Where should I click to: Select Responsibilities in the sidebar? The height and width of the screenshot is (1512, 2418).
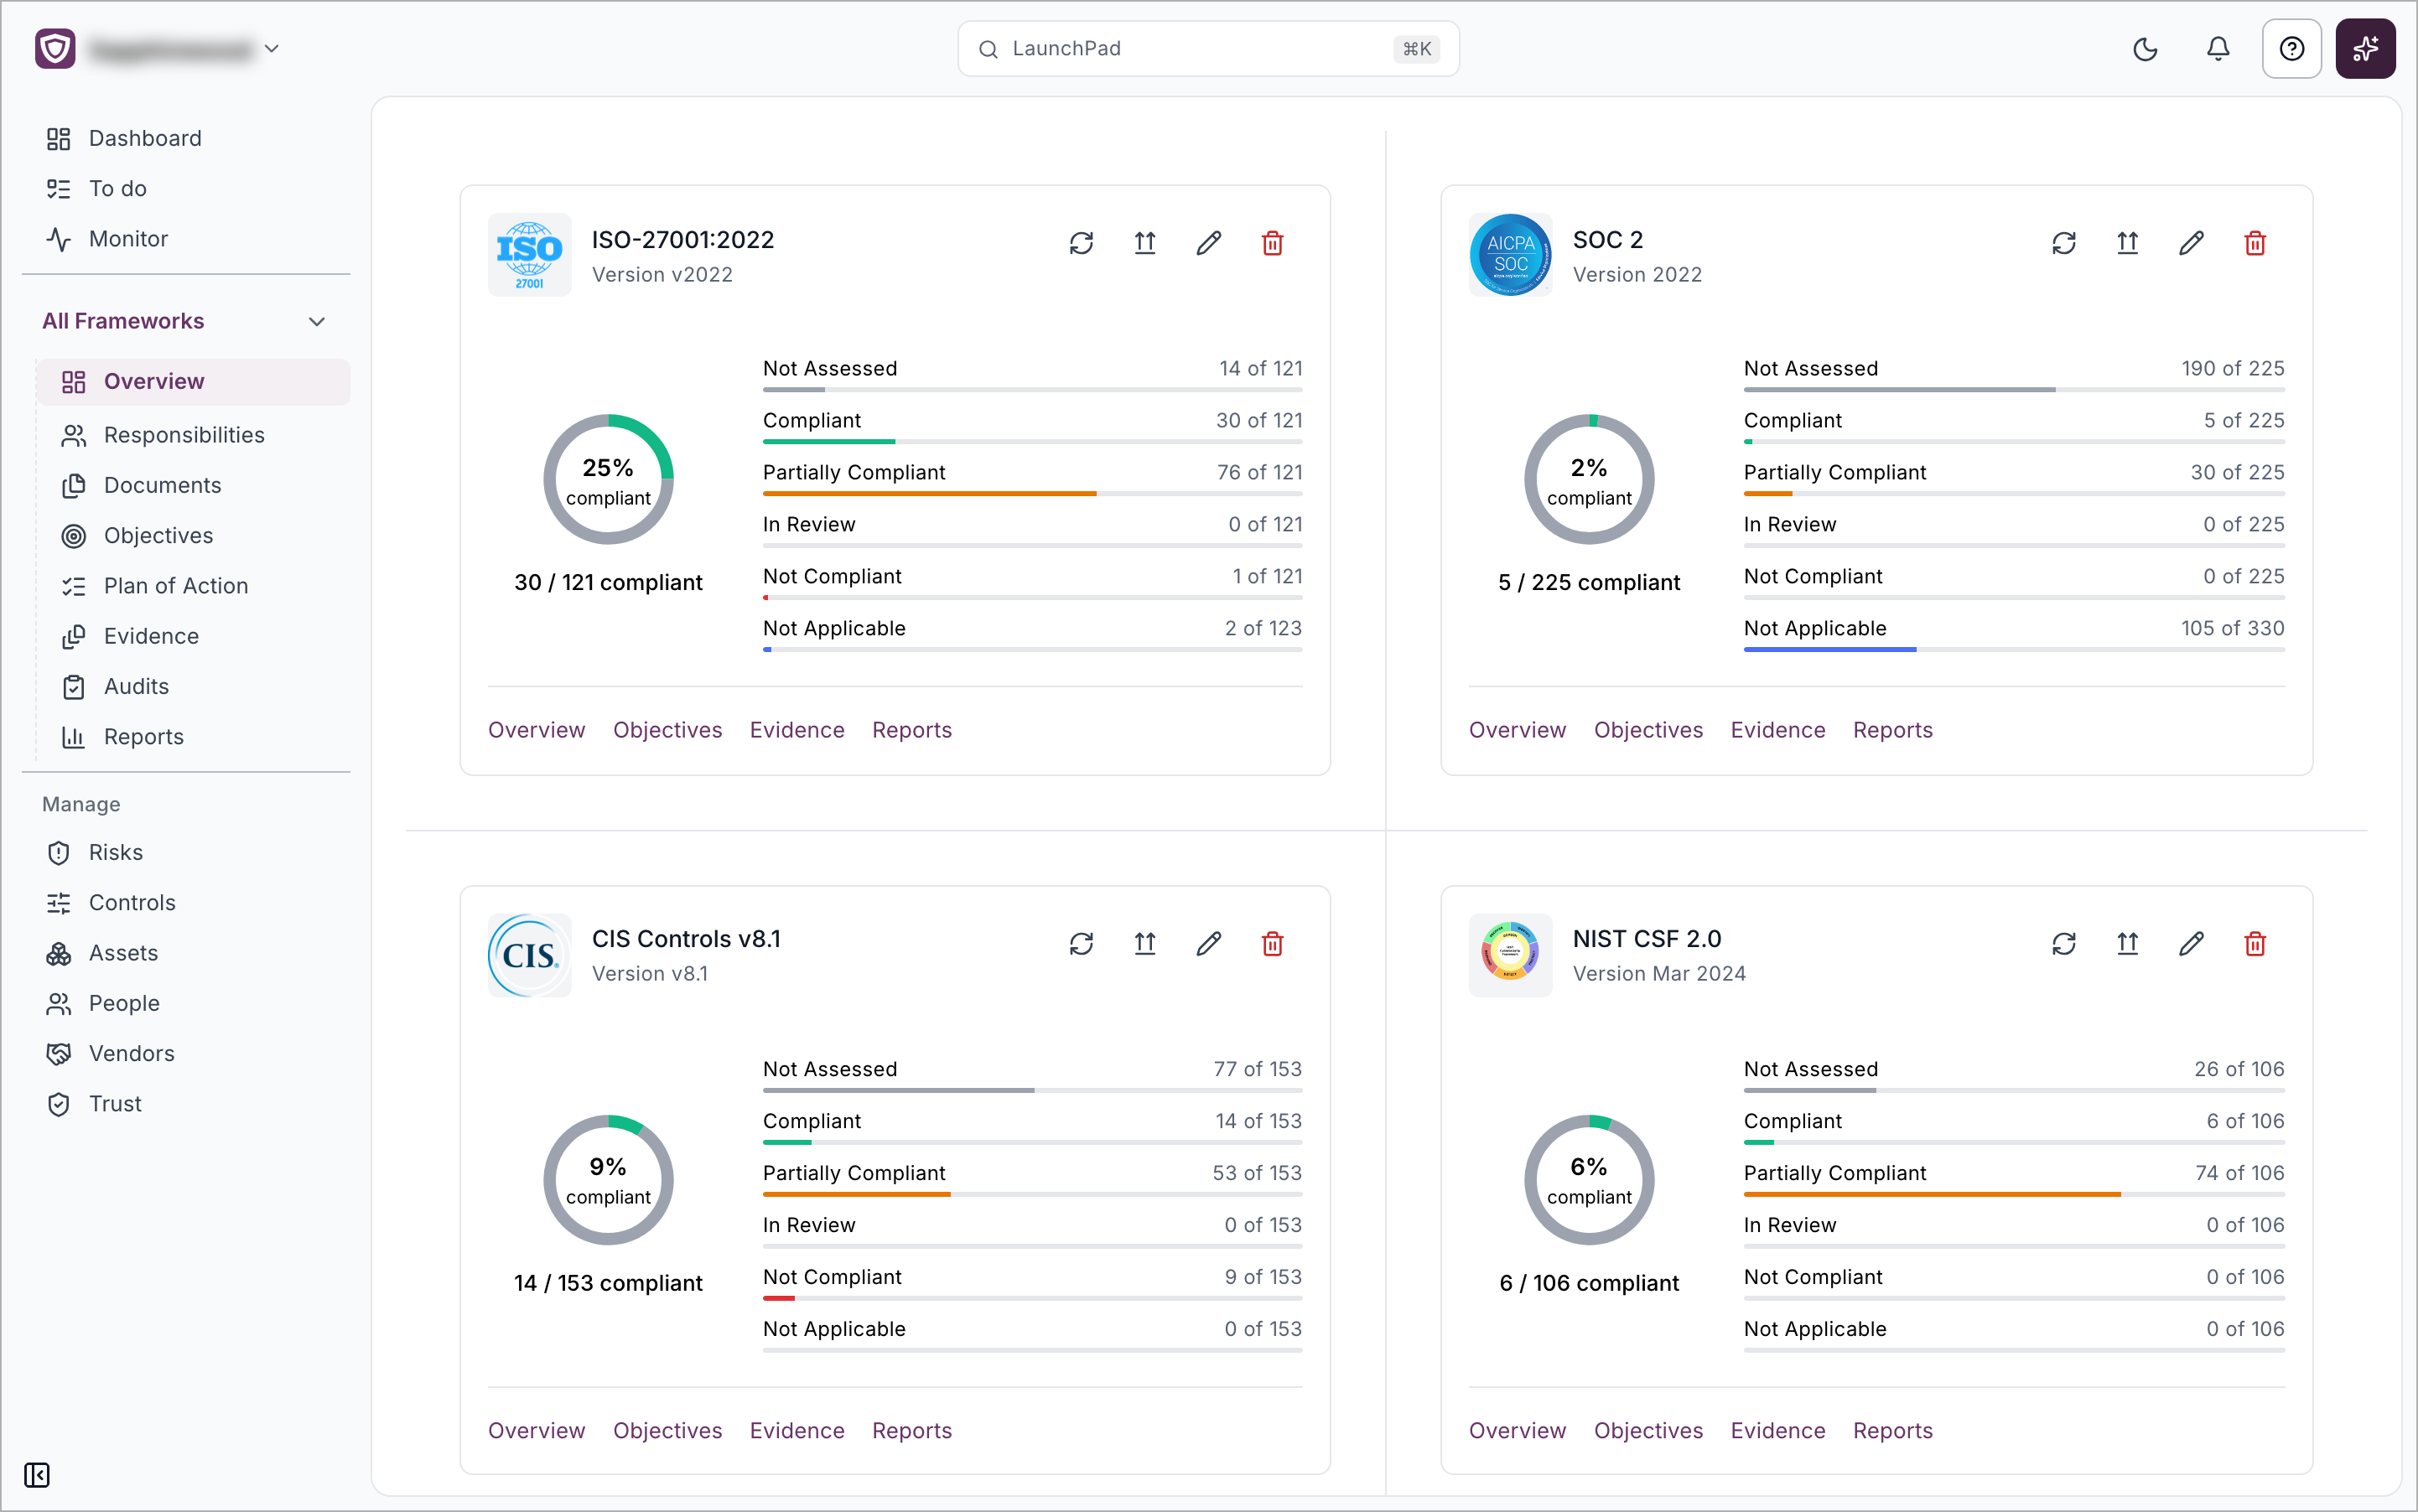pyautogui.click(x=183, y=435)
